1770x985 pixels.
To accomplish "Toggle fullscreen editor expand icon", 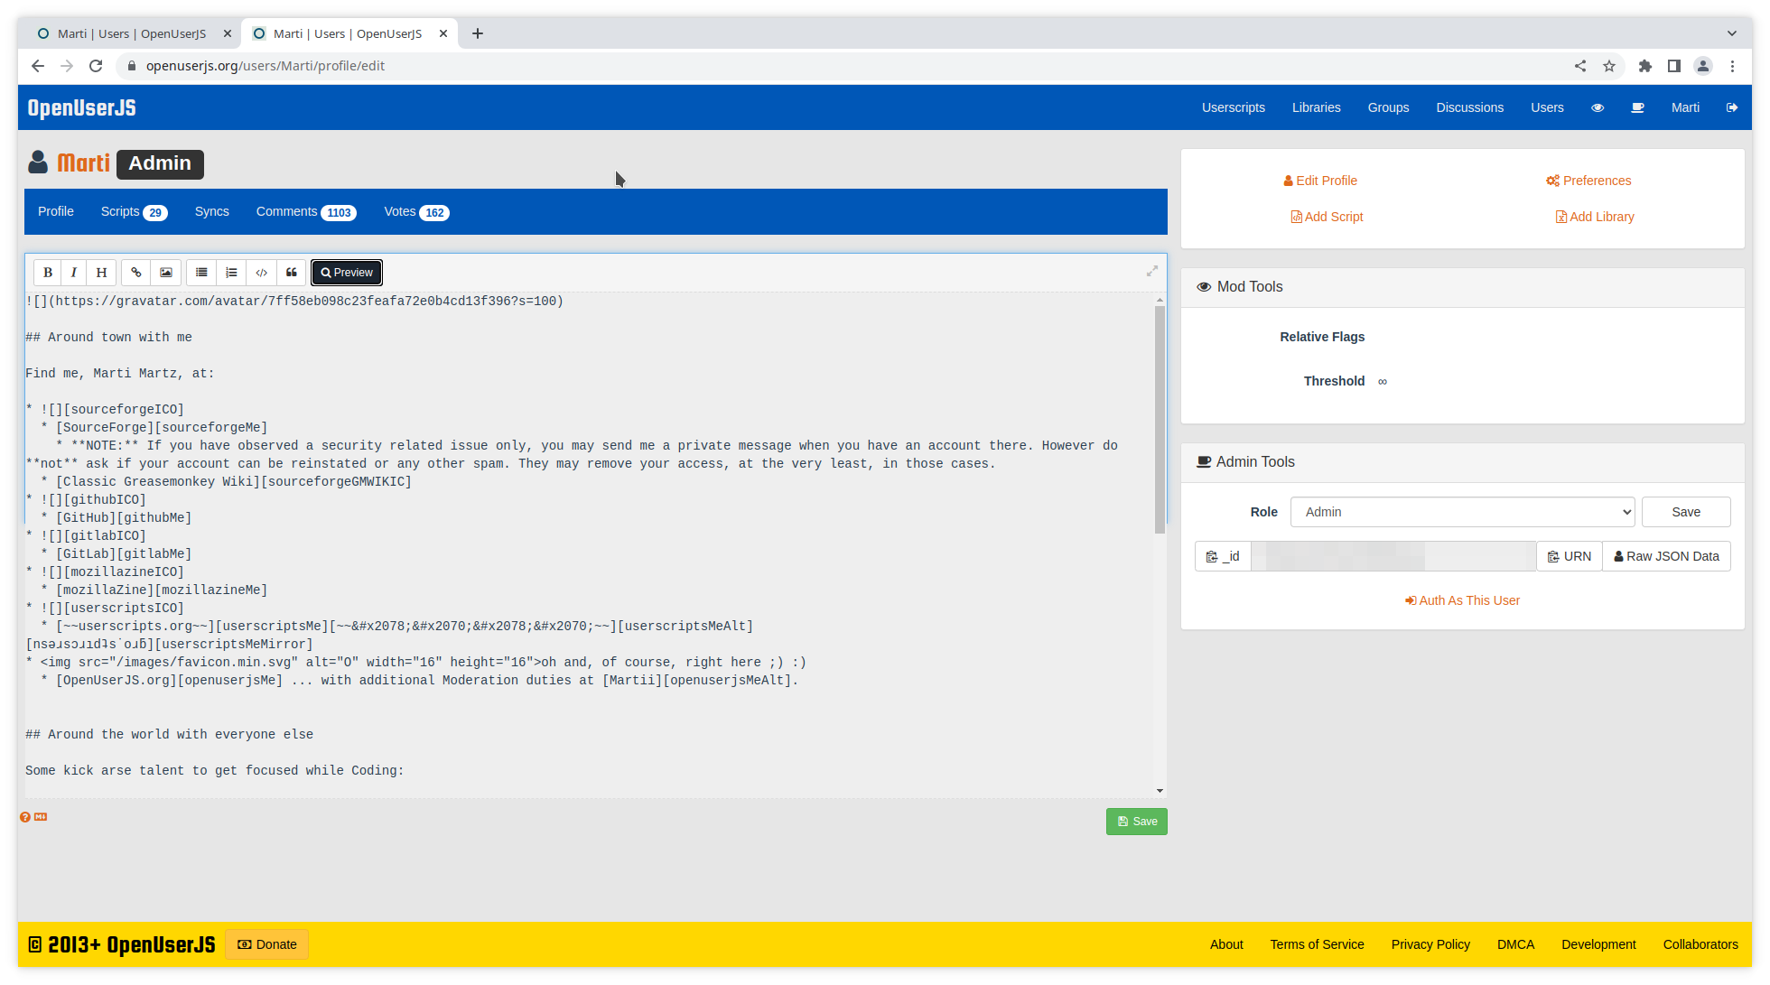I will (x=1152, y=271).
